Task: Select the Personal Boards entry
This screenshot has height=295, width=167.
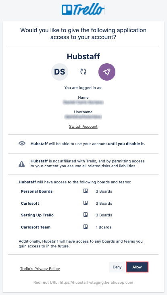Action: (37, 191)
